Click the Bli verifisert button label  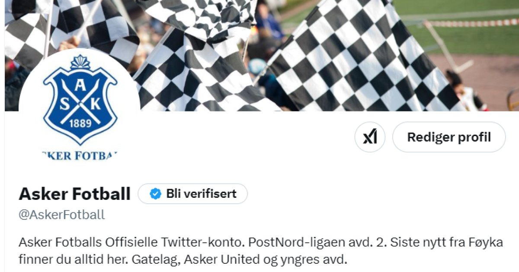tap(201, 194)
